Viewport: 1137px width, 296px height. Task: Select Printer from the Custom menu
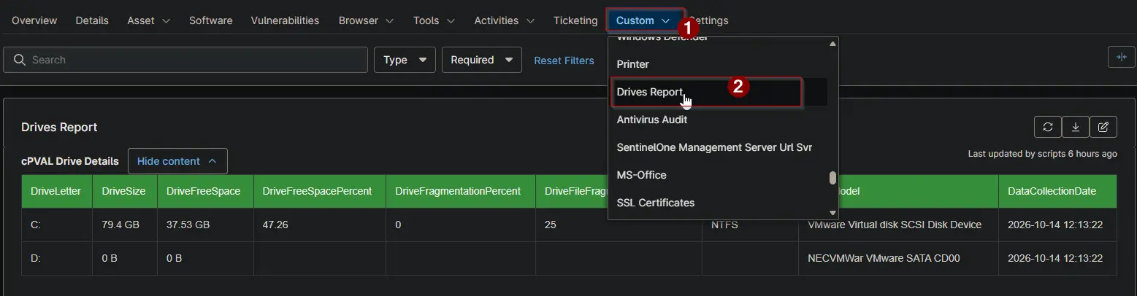click(x=718, y=64)
